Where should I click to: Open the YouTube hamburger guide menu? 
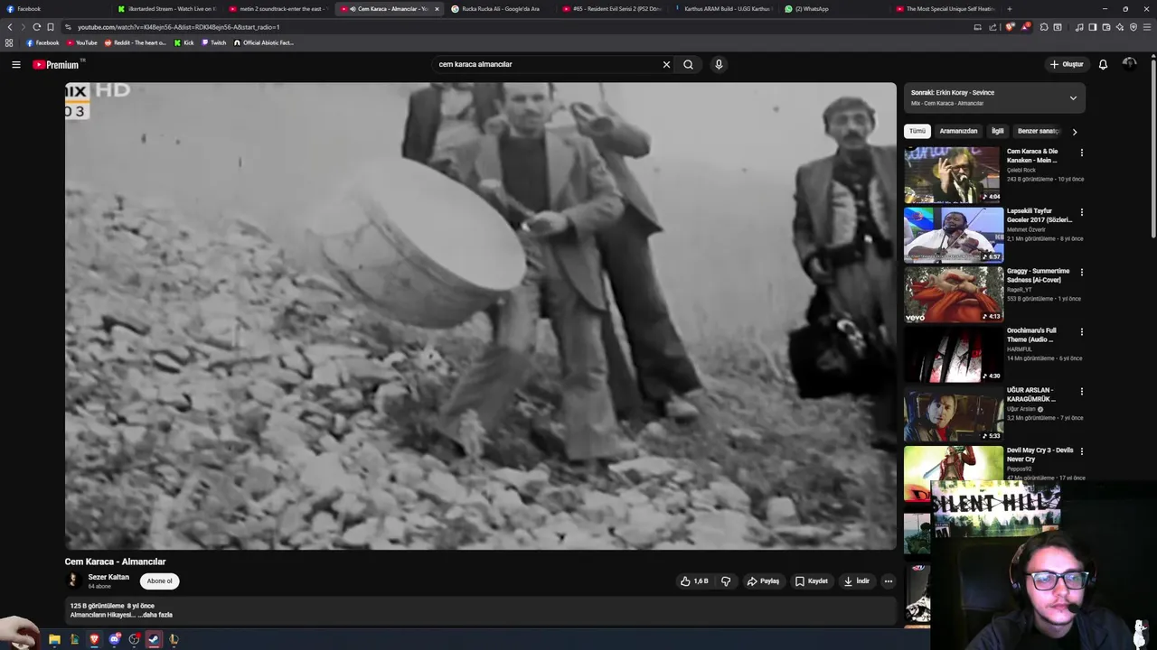[16, 64]
